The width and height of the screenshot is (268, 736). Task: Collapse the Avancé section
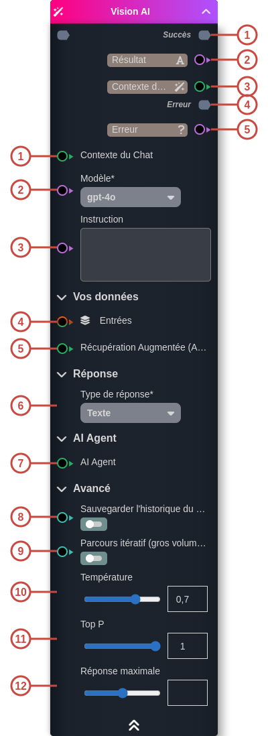[62, 489]
